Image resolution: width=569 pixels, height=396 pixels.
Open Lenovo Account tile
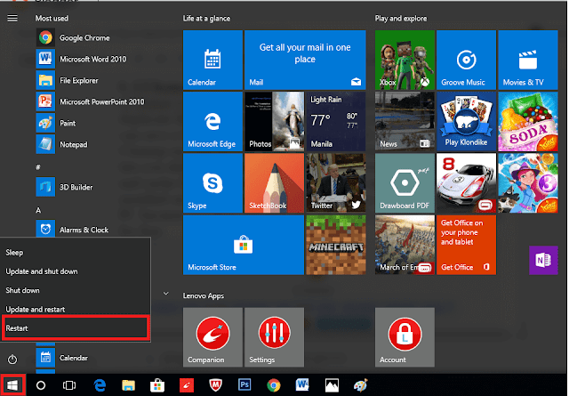pos(405,337)
